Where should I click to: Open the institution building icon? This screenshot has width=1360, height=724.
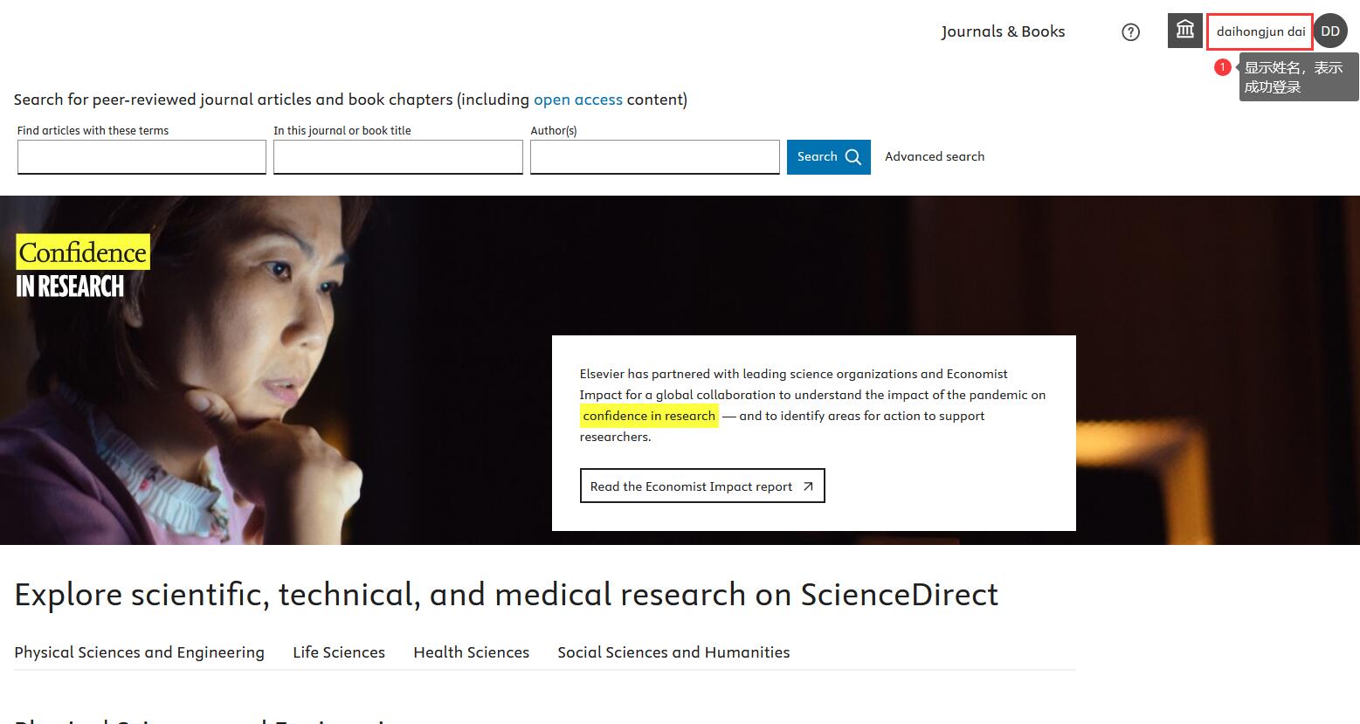click(1184, 31)
